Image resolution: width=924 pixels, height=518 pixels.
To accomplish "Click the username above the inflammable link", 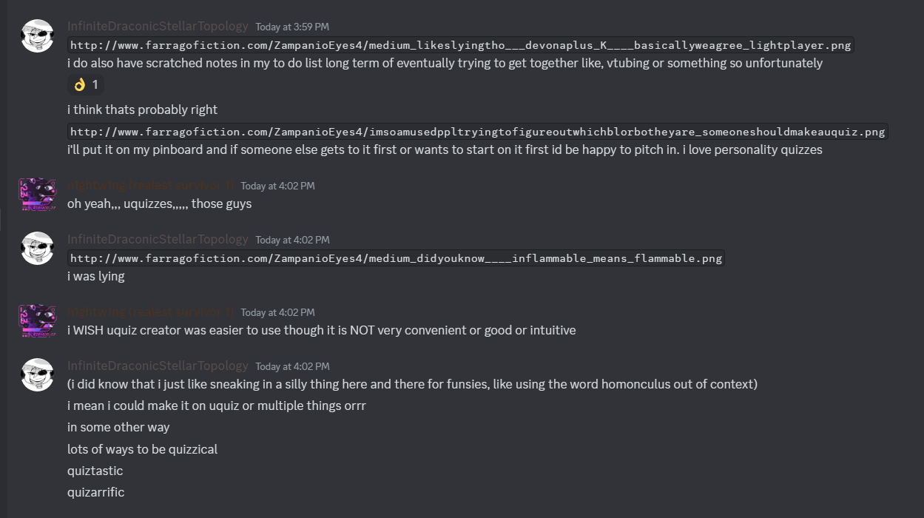I will click(x=158, y=239).
